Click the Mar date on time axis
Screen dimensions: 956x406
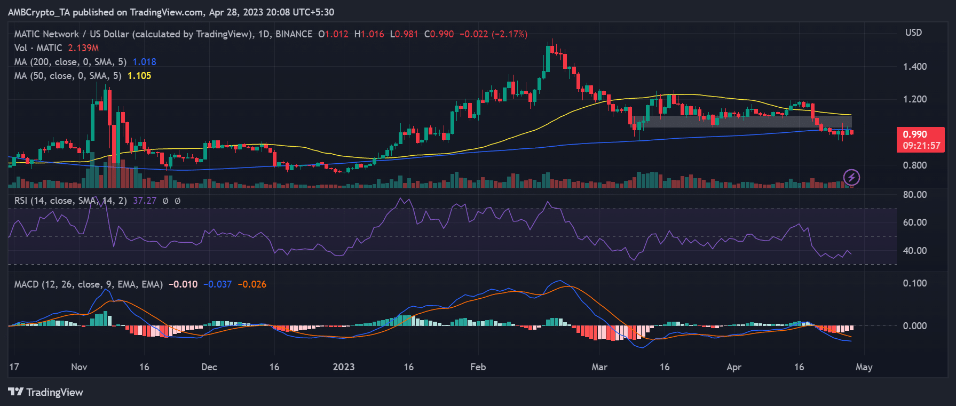pyautogui.click(x=599, y=367)
